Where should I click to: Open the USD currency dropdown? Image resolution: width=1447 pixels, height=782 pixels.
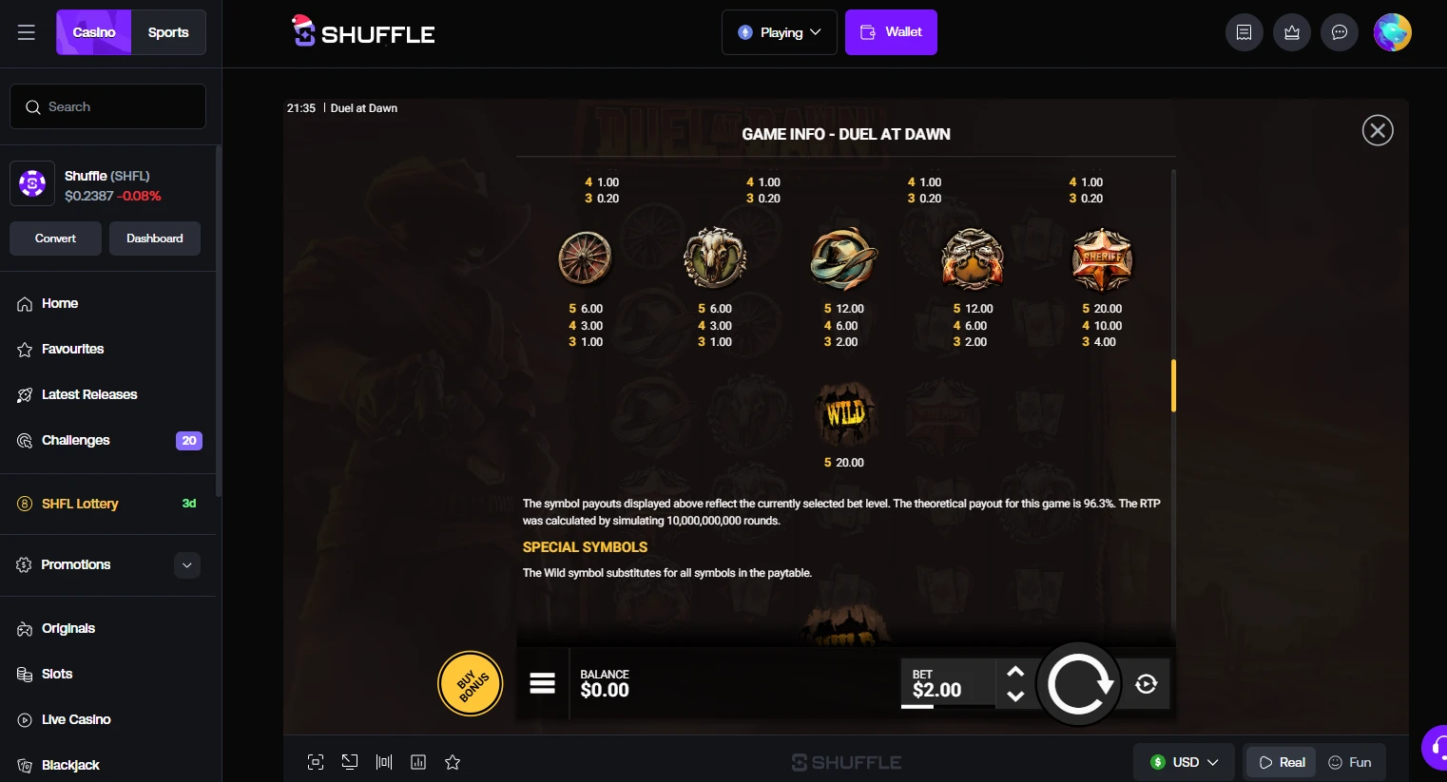[1184, 762]
